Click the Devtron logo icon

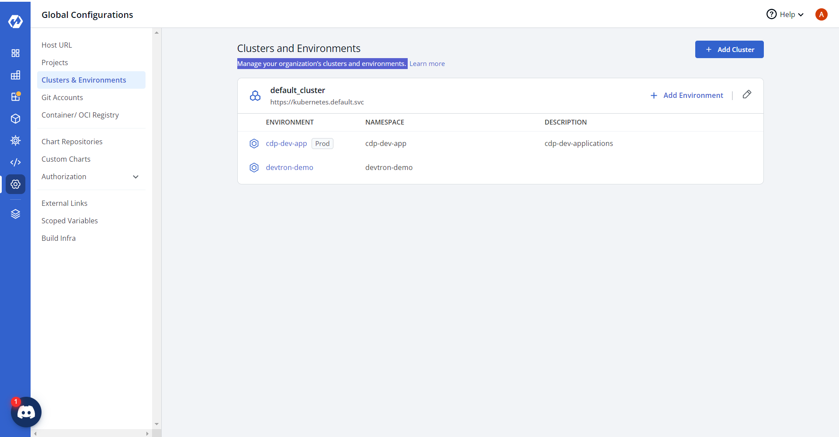click(x=15, y=21)
